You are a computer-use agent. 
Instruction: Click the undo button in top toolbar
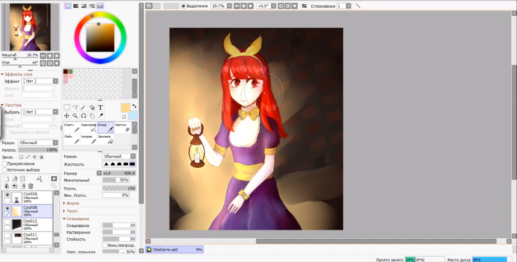pyautogui.click(x=149, y=6)
